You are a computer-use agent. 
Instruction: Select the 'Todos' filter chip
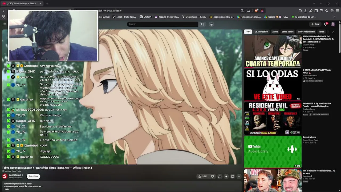248,32
